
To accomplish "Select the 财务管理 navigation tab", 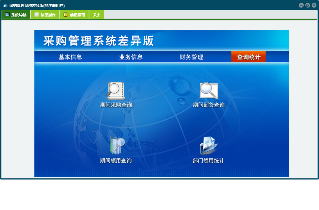I will pyautogui.click(x=191, y=57).
